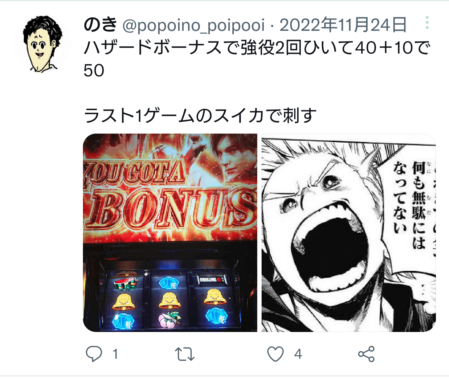Click the tweet text starting ハザードボーナスで
Screen dimensions: 449x379
click(257, 59)
